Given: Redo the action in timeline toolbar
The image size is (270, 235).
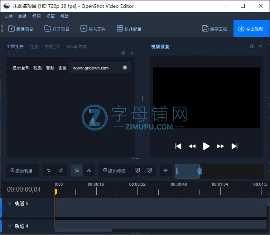Looking at the screenshot, I should click(61, 170).
